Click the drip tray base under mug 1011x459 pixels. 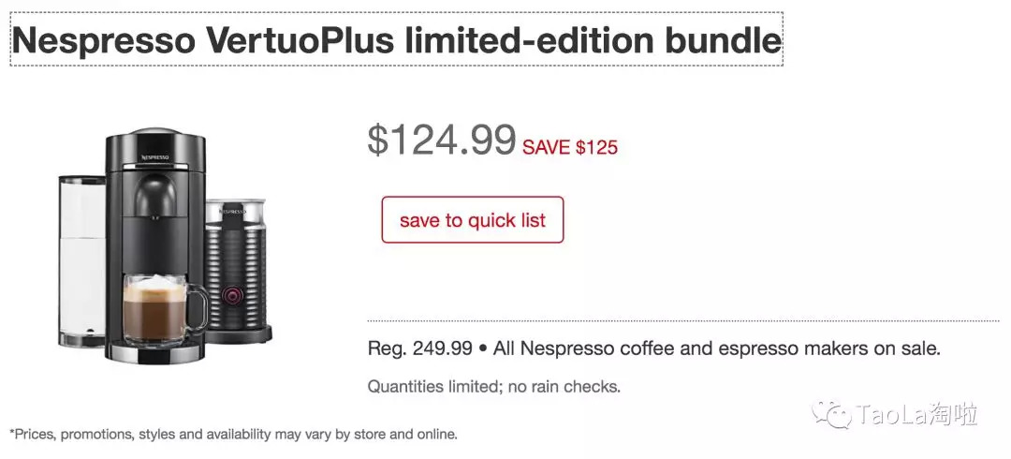pyautogui.click(x=155, y=354)
